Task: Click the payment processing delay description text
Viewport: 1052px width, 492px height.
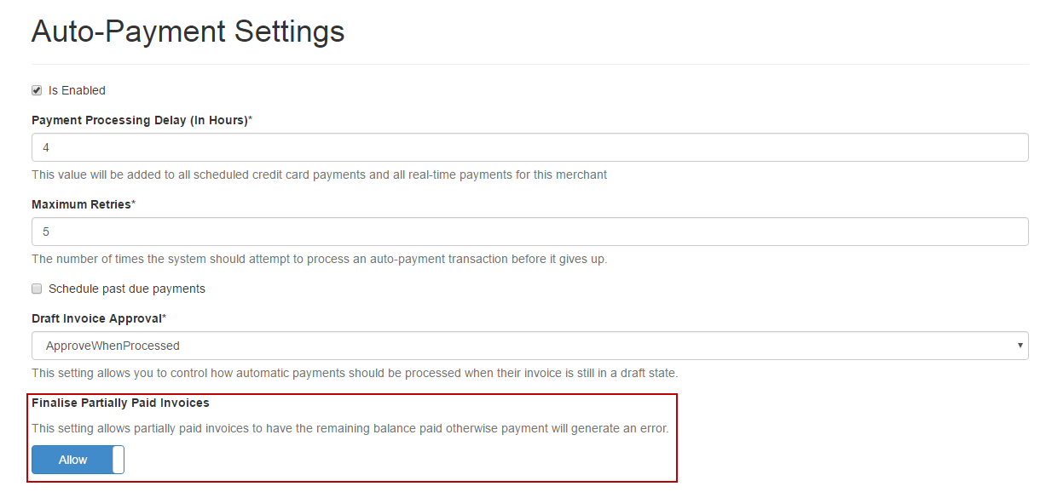Action: click(x=319, y=174)
